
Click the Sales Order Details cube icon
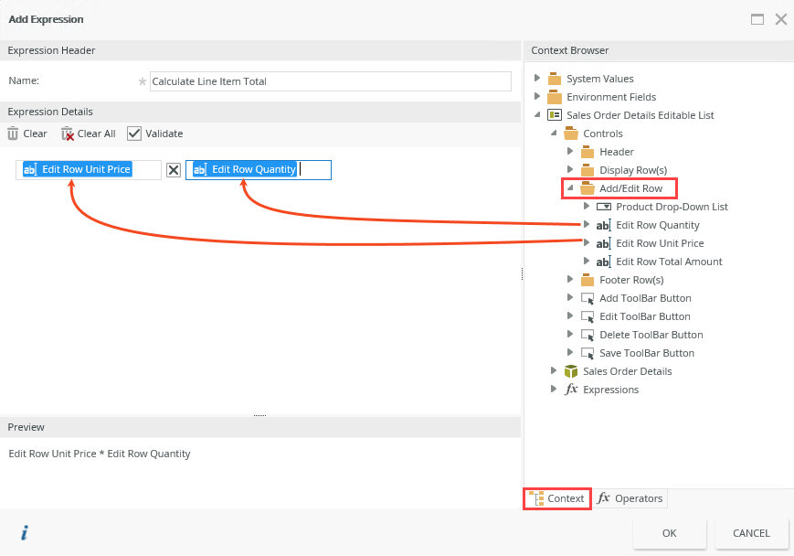[571, 371]
